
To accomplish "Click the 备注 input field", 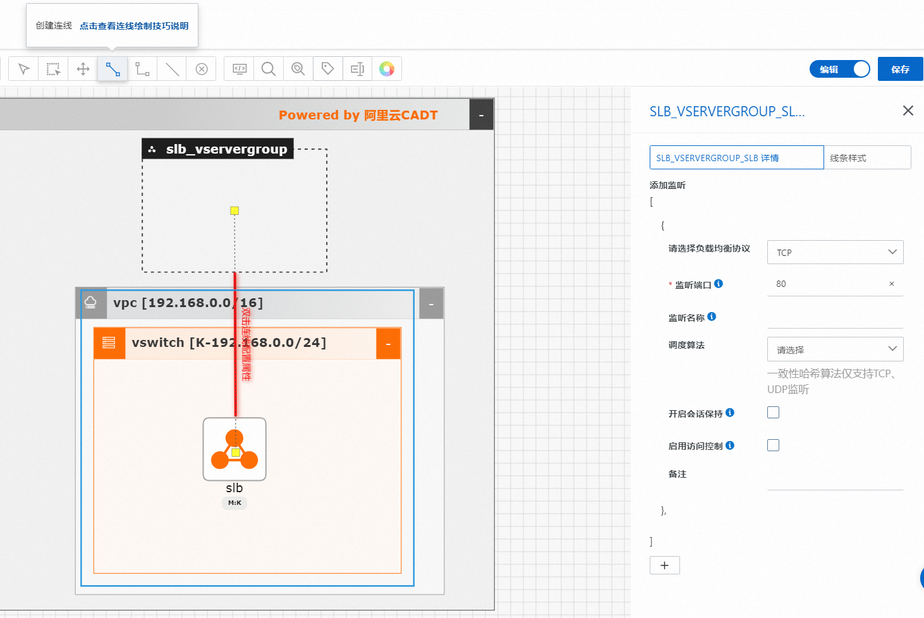I will [x=836, y=479].
